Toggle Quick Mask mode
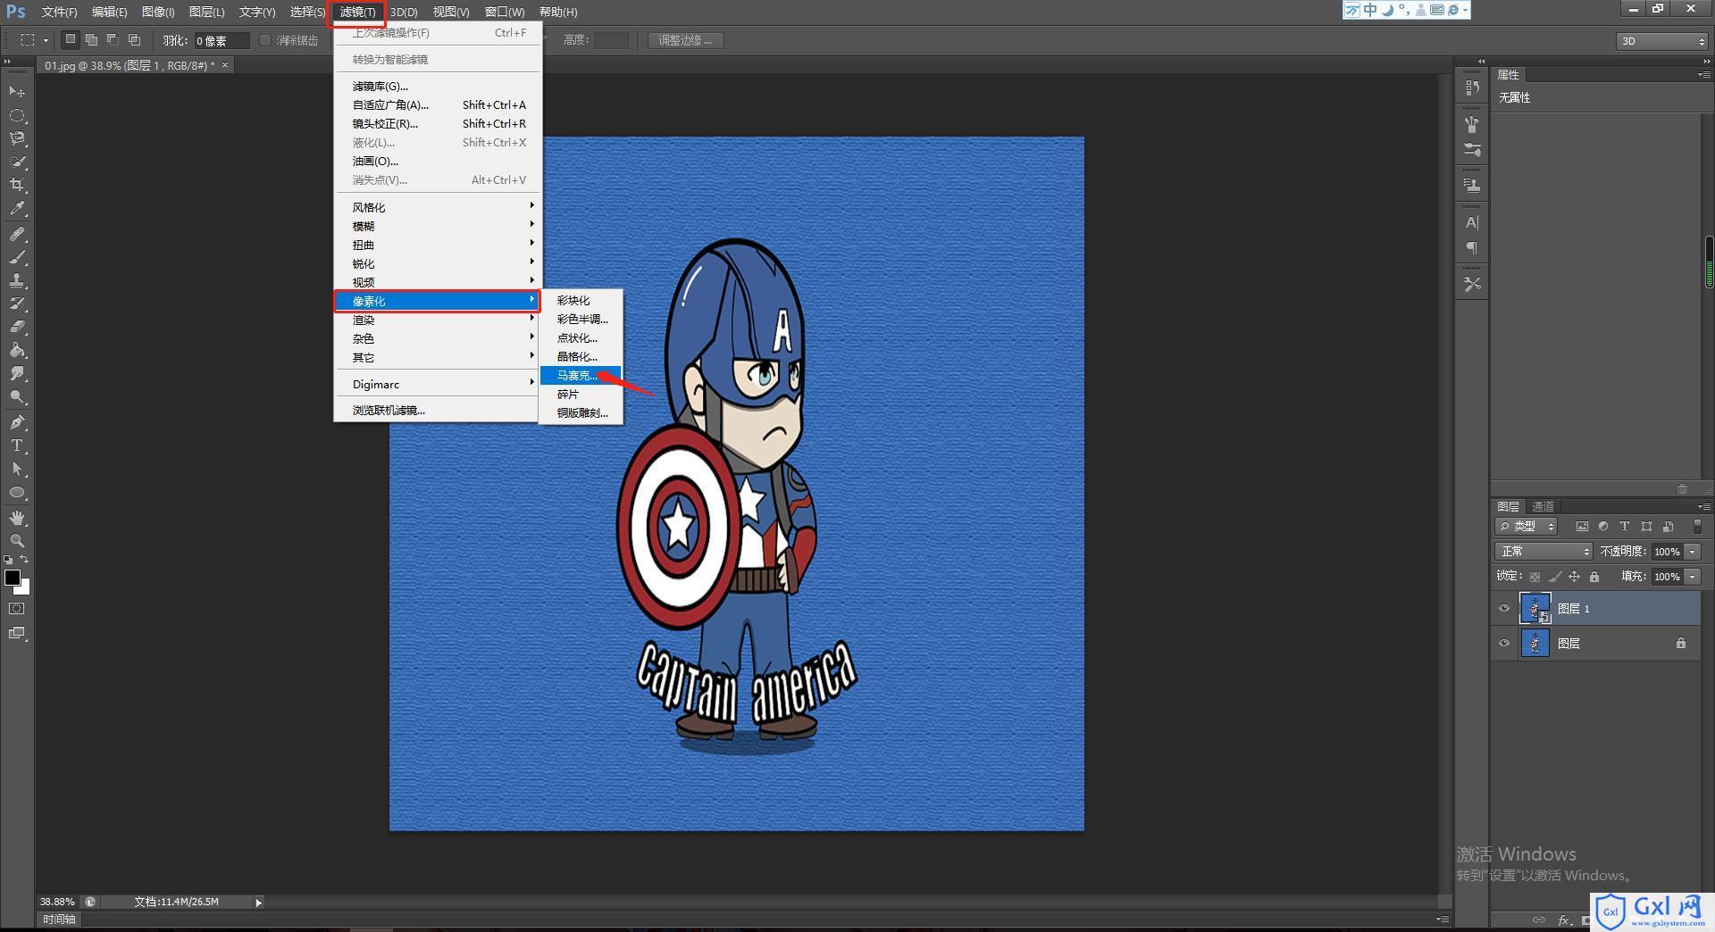This screenshot has height=932, width=1715. [x=17, y=609]
